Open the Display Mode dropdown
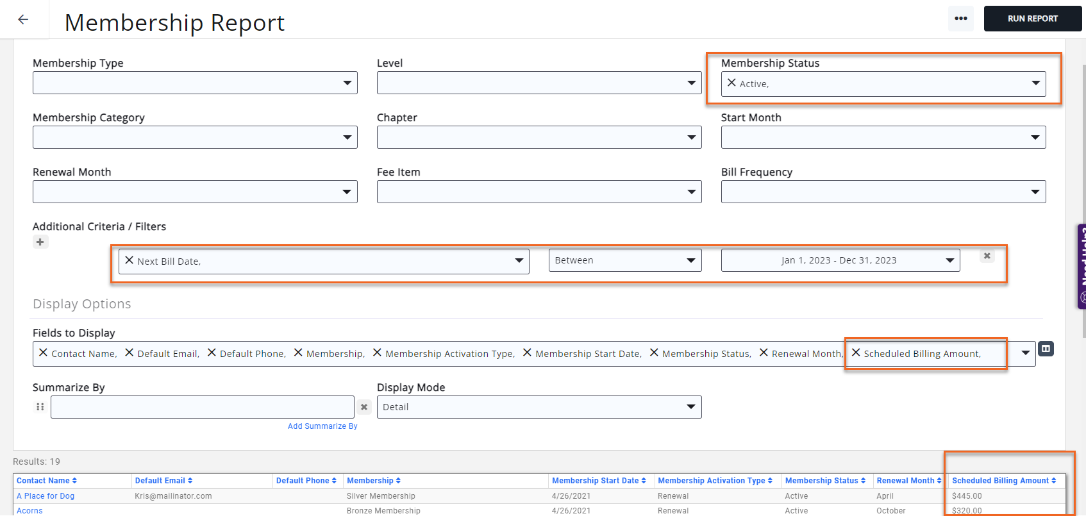Screen dimensions: 1086x516 (x=690, y=407)
